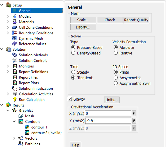Click the contour-2 (Invalid) icon
Image resolution: width=166 pixels, height=147 pixels.
[x=27, y=133]
